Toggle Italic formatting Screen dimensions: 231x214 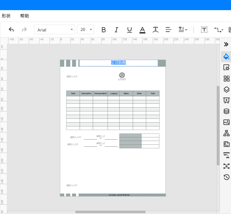(x=116, y=30)
